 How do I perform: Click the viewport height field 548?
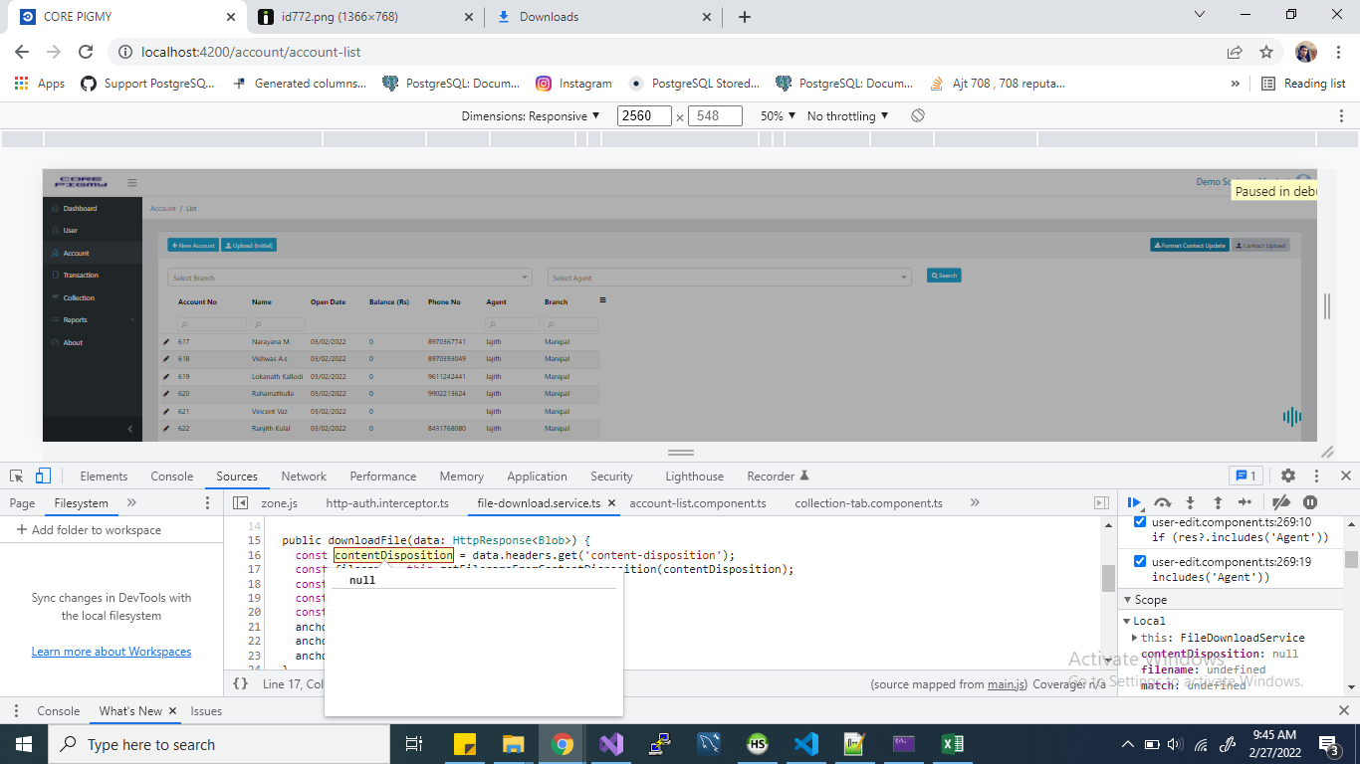click(x=715, y=115)
